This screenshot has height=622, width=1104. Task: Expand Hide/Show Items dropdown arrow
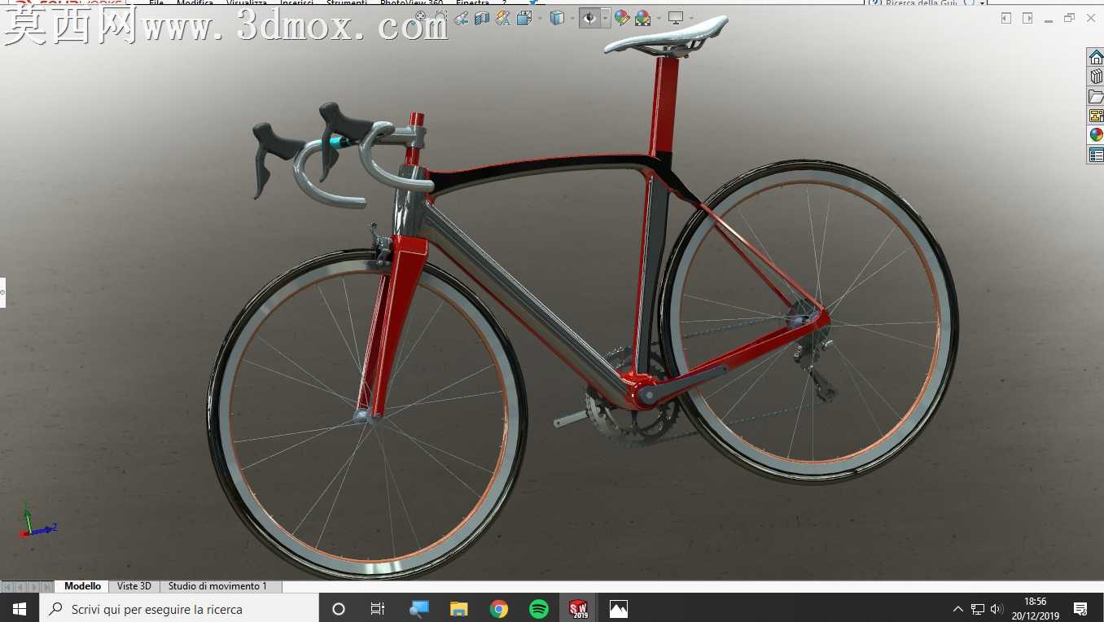click(606, 18)
